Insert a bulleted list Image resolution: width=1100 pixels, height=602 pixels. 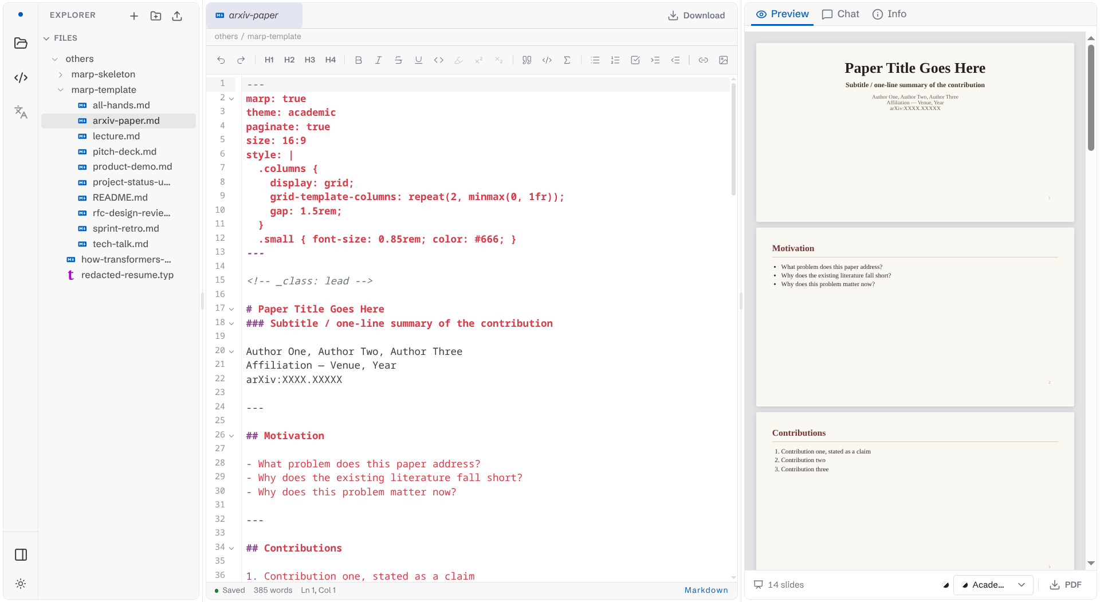595,60
